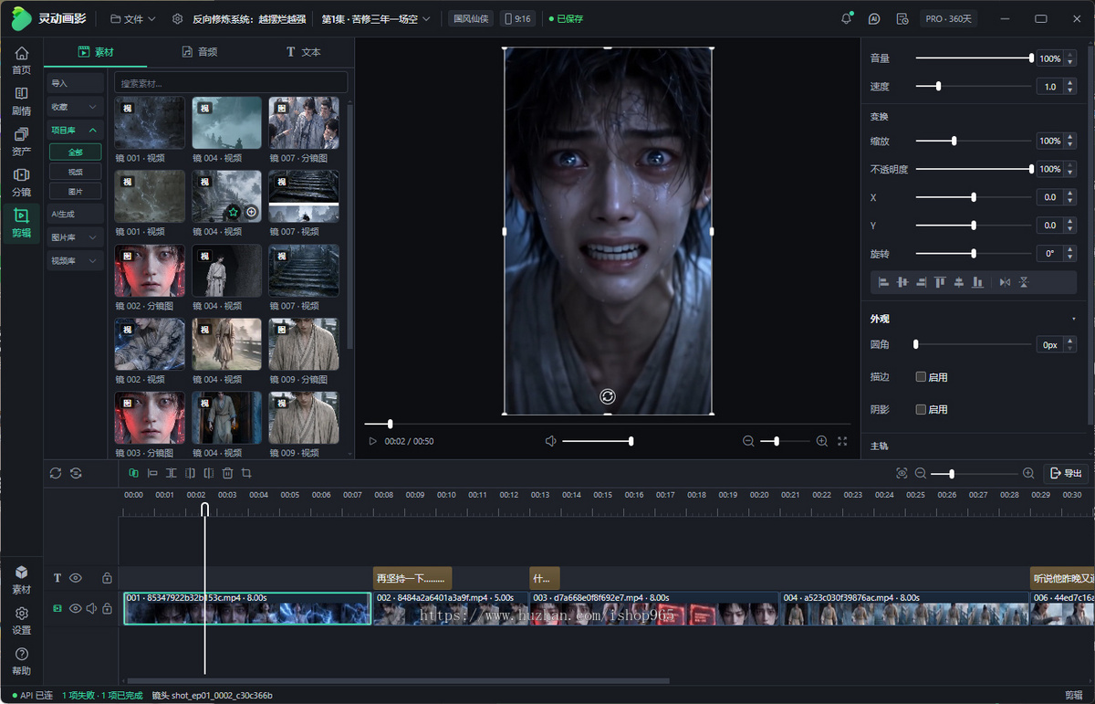The image size is (1095, 704).
Task: Click the flip horizontal icon in transform panel
Action: 1005,282
